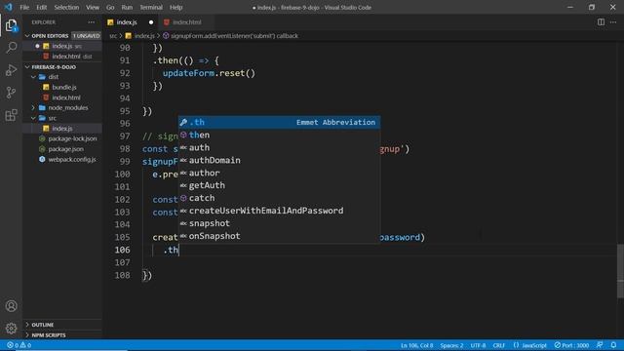Click Ln 106, Col 8 in status bar

[416, 345]
